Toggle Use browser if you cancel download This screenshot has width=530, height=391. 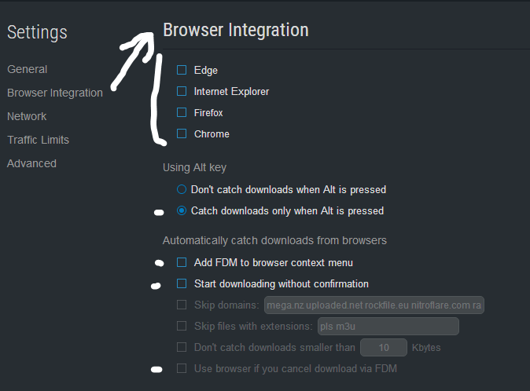click(x=182, y=368)
